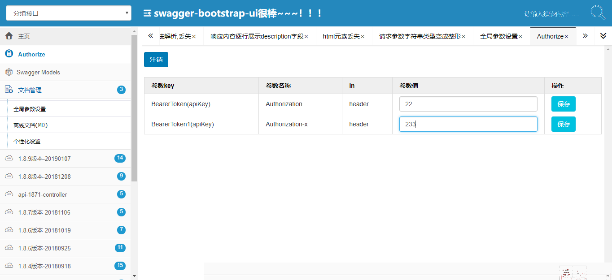Open the tab options double-chevron menu

[603, 36]
